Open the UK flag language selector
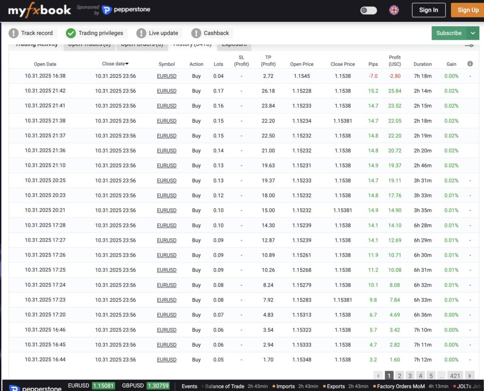This screenshot has width=484, height=391. (x=394, y=10)
